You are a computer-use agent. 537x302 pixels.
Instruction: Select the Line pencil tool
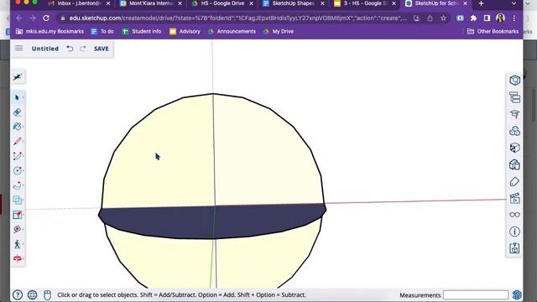point(17,141)
